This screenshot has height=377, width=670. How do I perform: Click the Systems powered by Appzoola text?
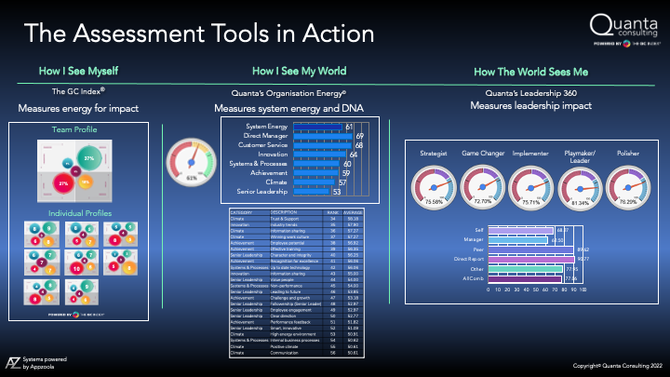45,363
